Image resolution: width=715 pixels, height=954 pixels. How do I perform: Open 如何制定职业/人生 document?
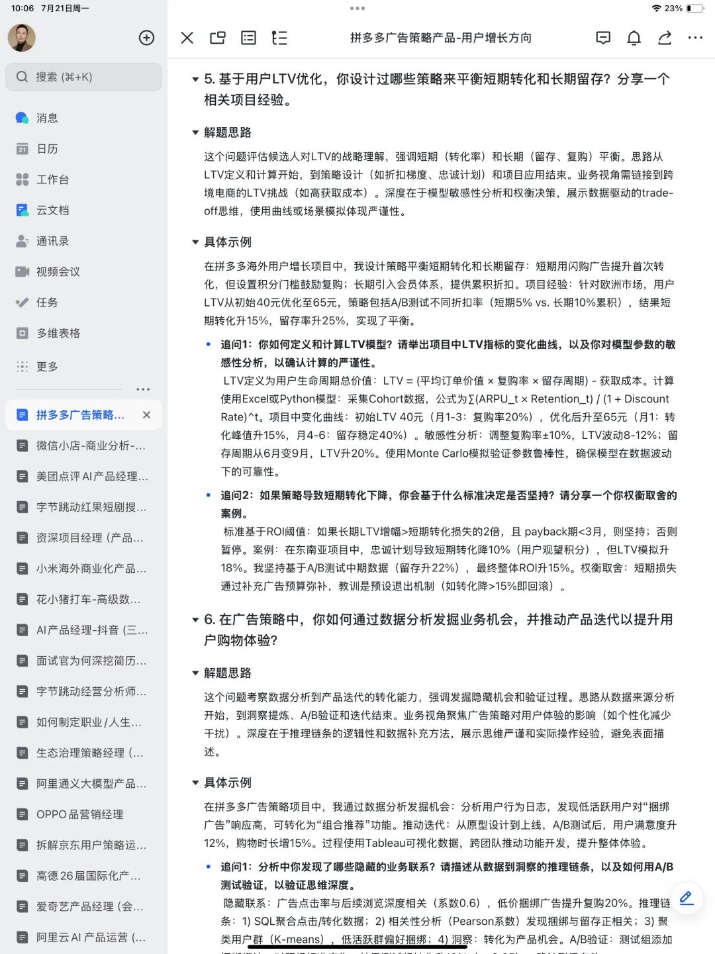tap(83, 722)
